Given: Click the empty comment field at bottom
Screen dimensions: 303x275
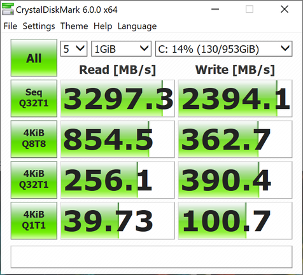Looking at the screenshot, I should pos(151,257).
